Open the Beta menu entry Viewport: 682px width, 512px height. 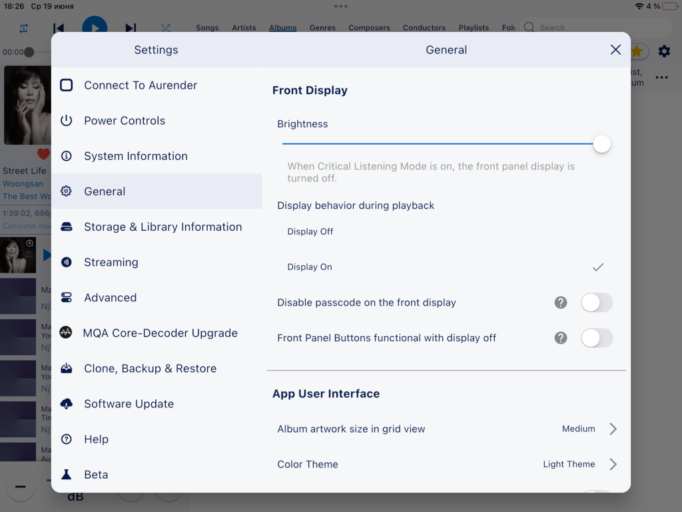(x=157, y=475)
